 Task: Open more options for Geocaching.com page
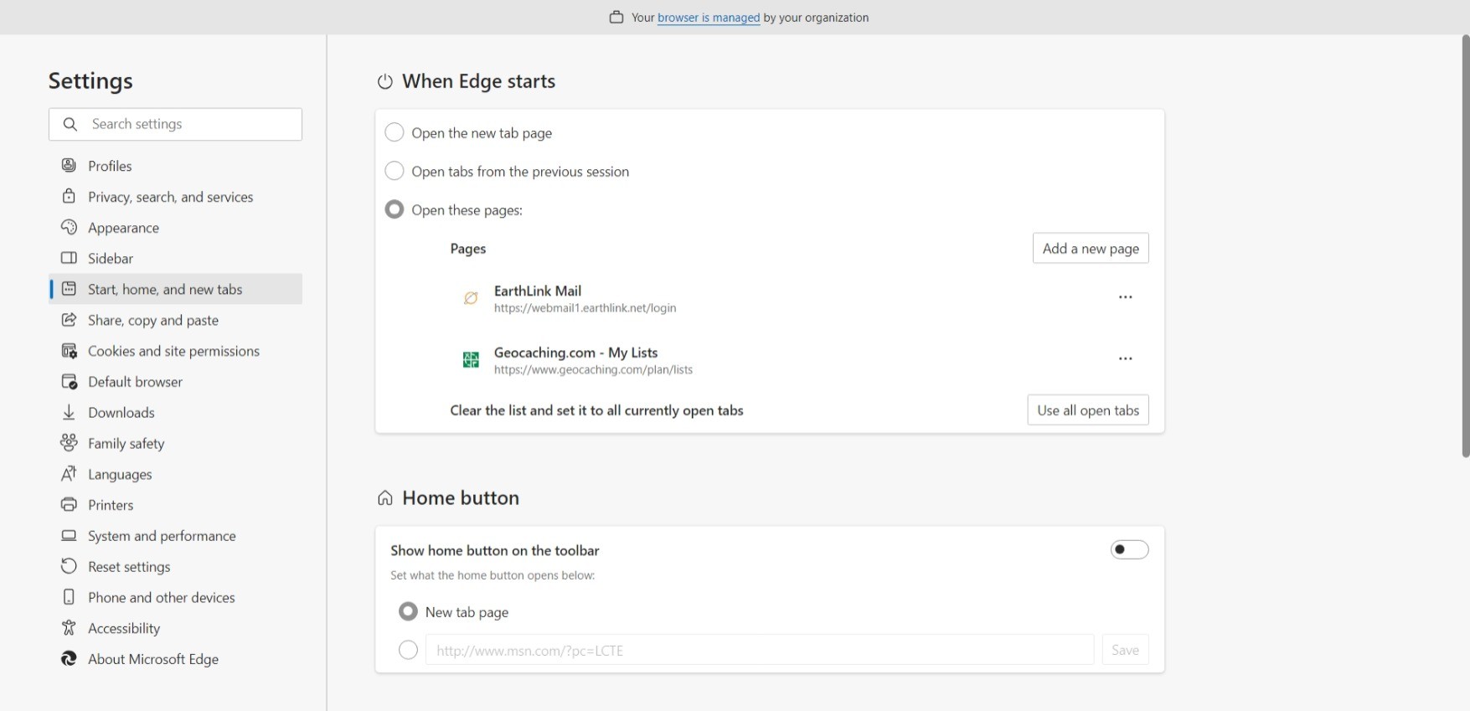click(1126, 358)
